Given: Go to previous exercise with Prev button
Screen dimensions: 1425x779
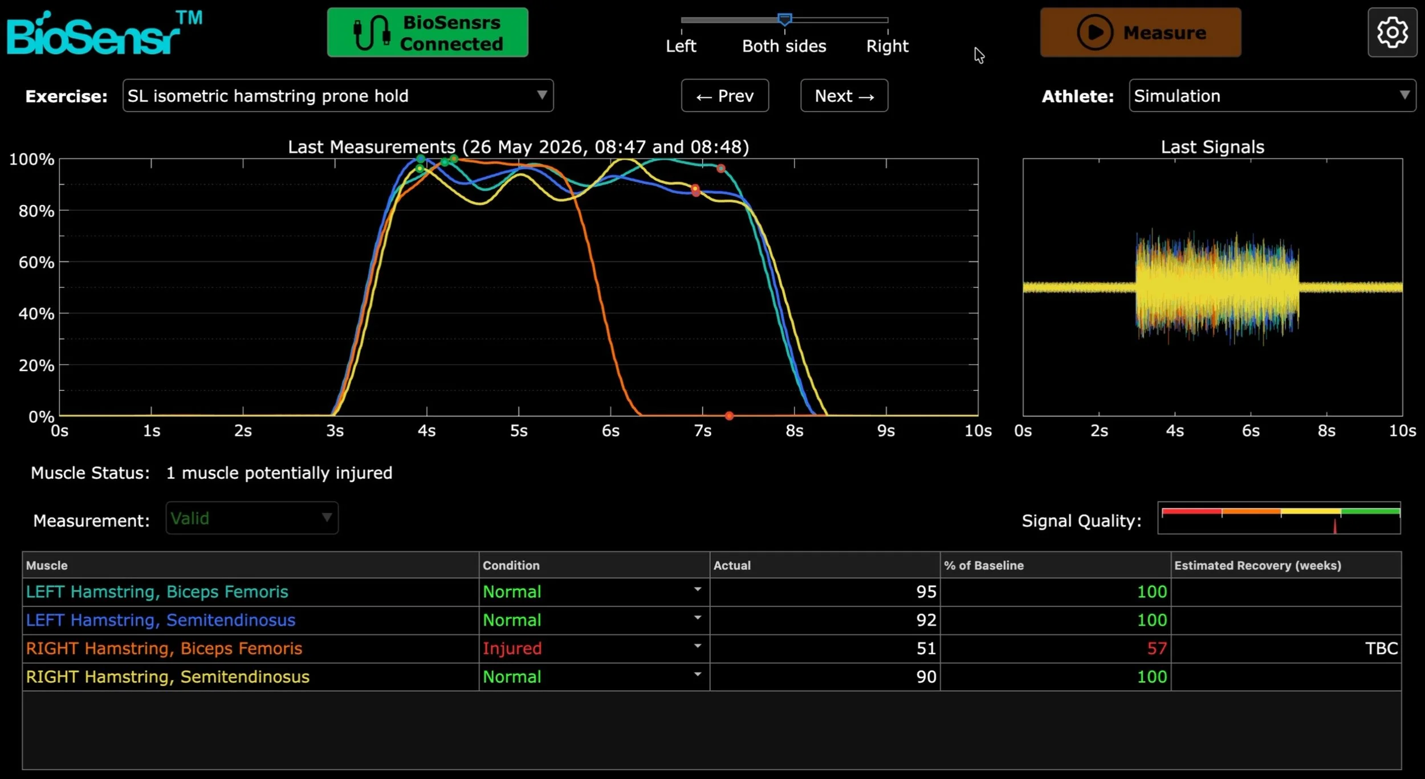Looking at the screenshot, I should coord(725,96).
